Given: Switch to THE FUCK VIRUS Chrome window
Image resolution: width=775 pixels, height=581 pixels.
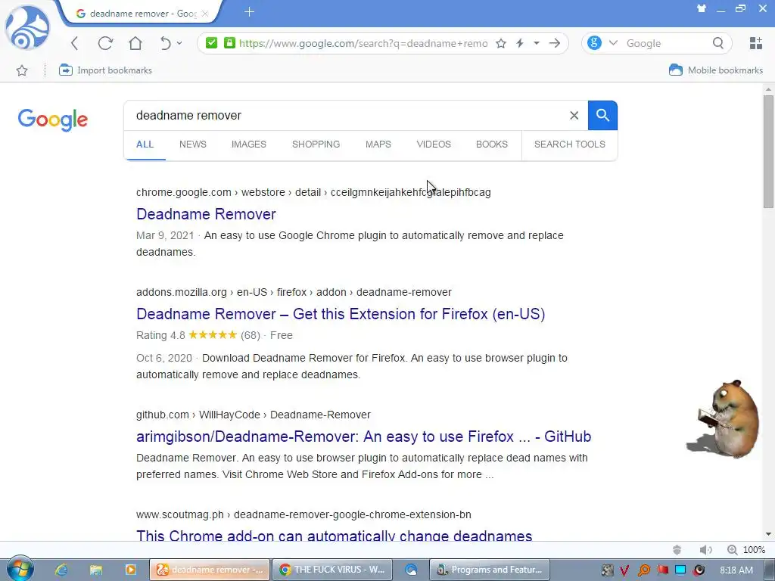Looking at the screenshot, I should tap(332, 570).
